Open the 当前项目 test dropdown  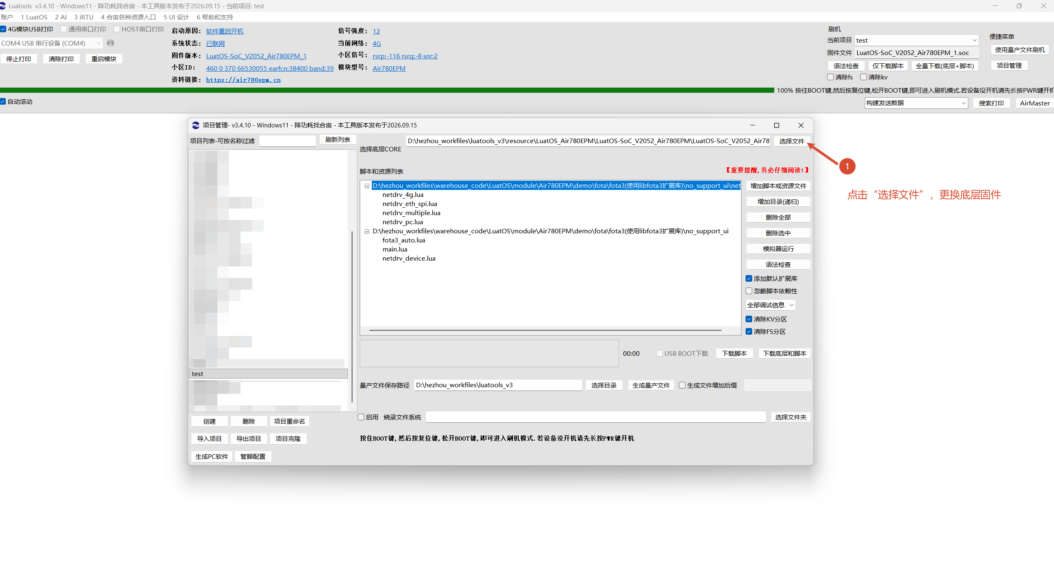(x=917, y=40)
